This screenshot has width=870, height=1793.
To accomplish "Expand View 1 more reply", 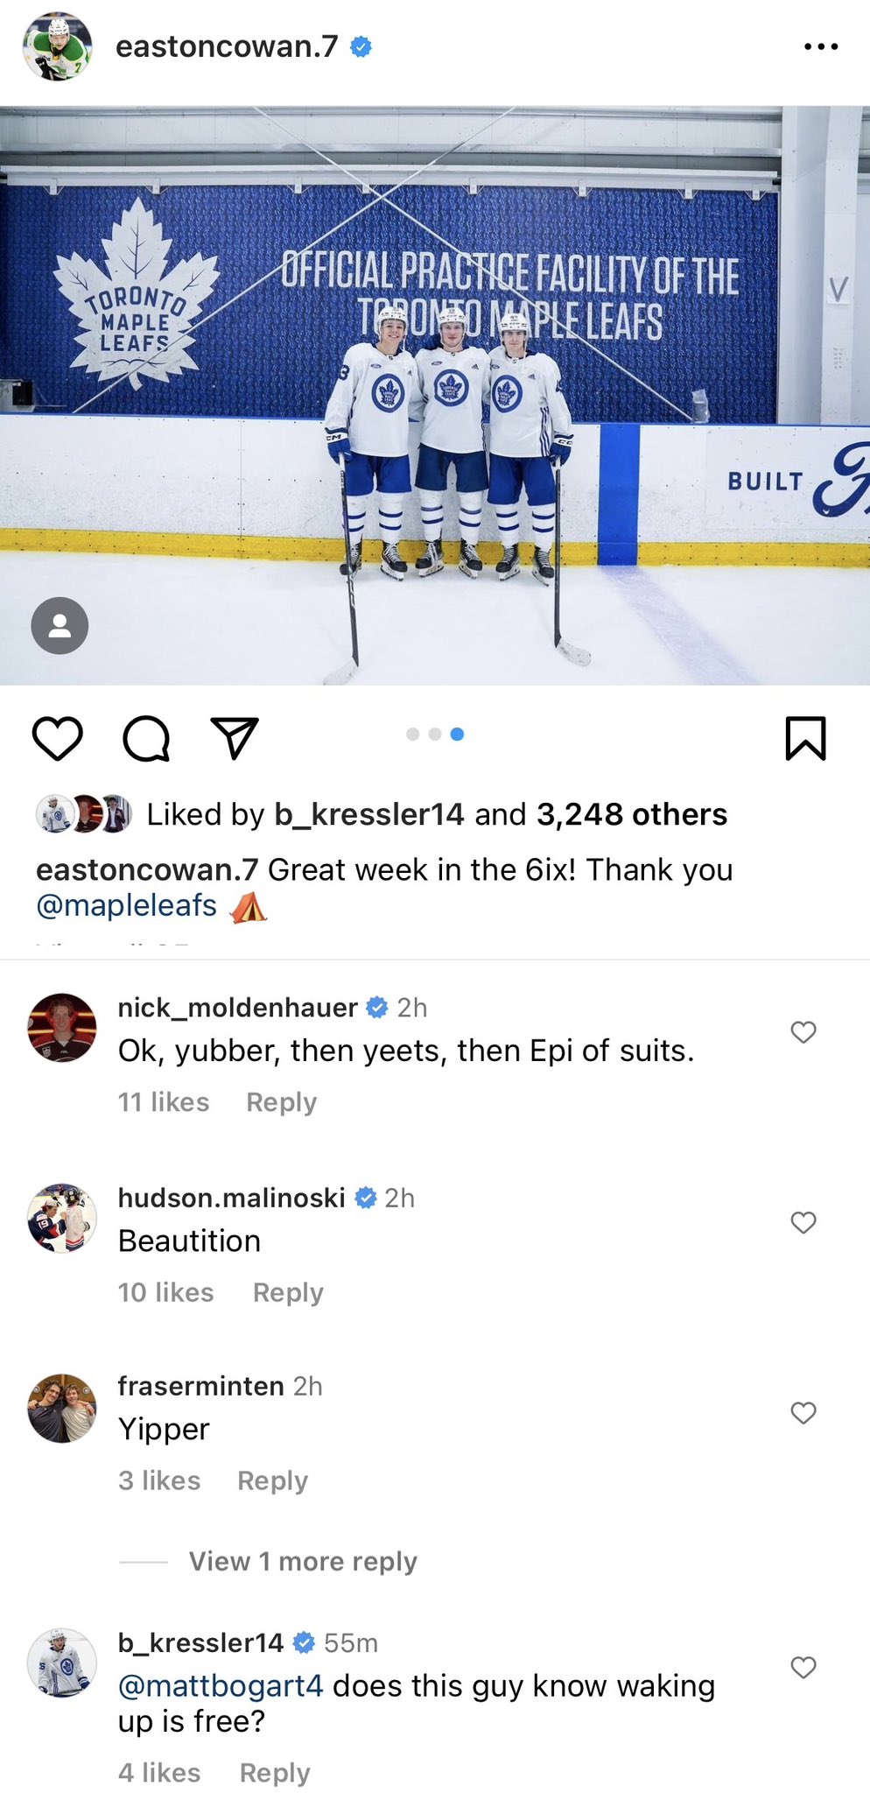I will point(303,1561).
